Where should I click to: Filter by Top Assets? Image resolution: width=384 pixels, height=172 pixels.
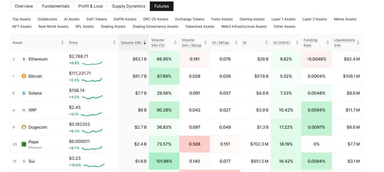(x=22, y=19)
